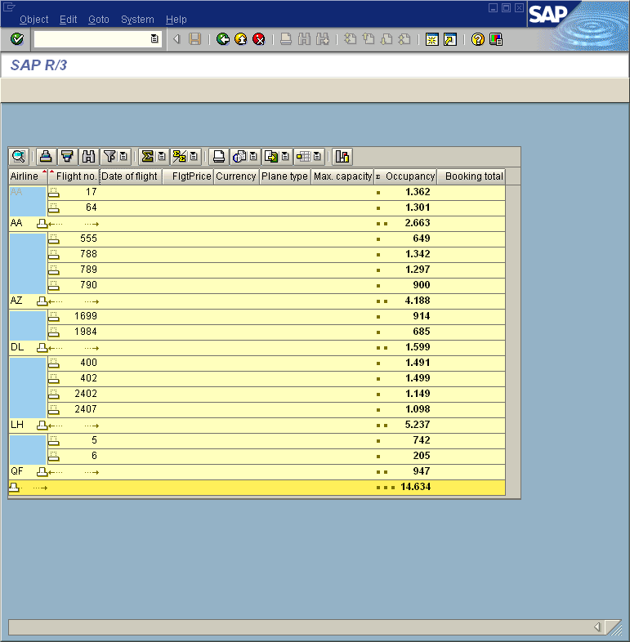Collapse the grand total 14.634 row
630x642 pixels.
[14, 488]
